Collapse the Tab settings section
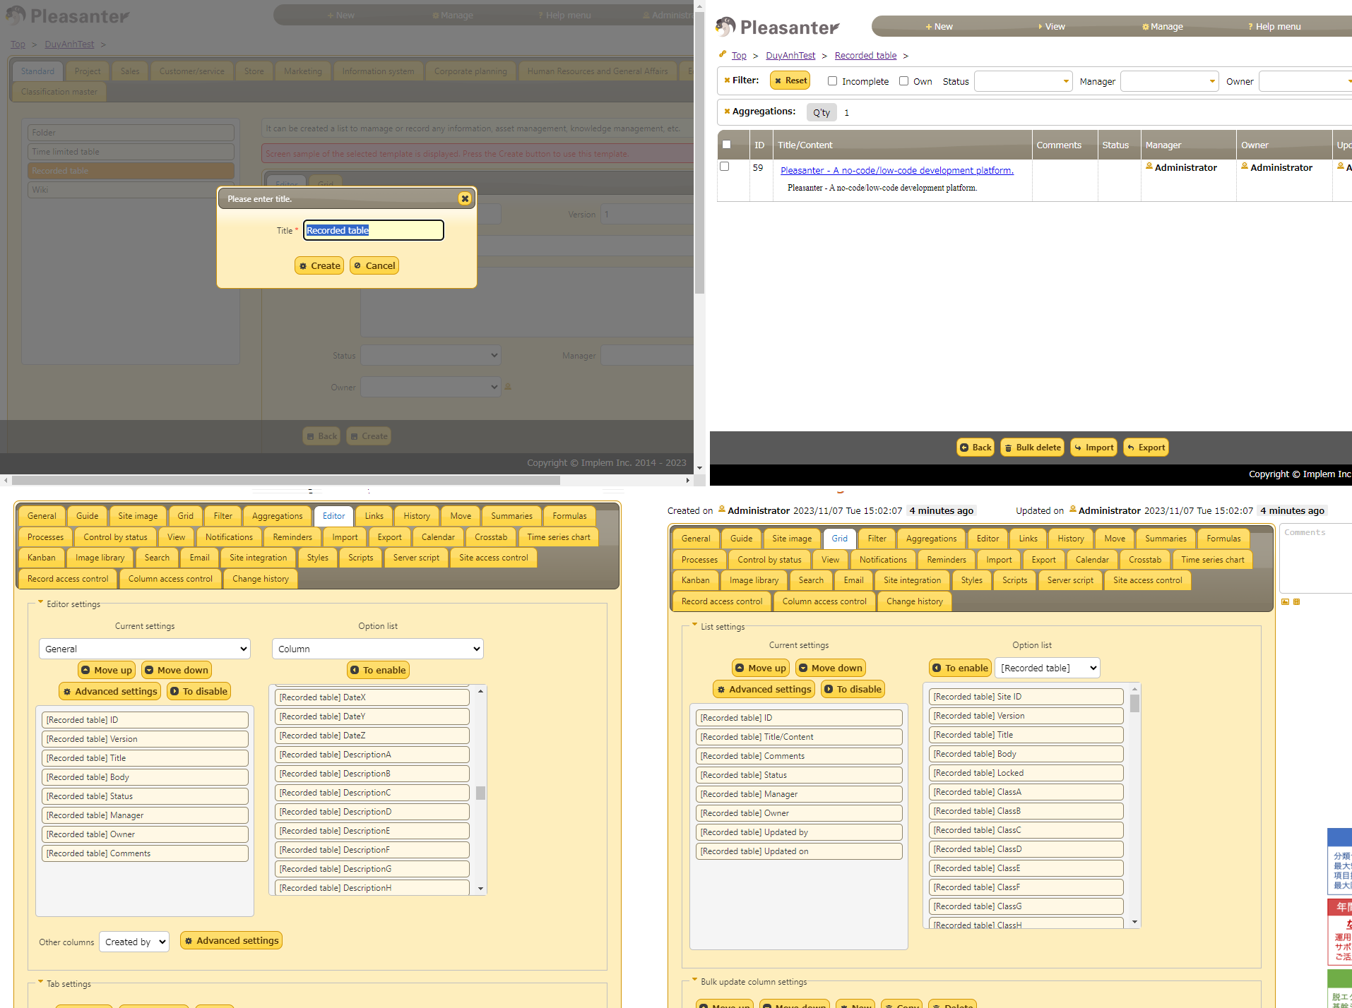1352x1008 pixels. 41,982
